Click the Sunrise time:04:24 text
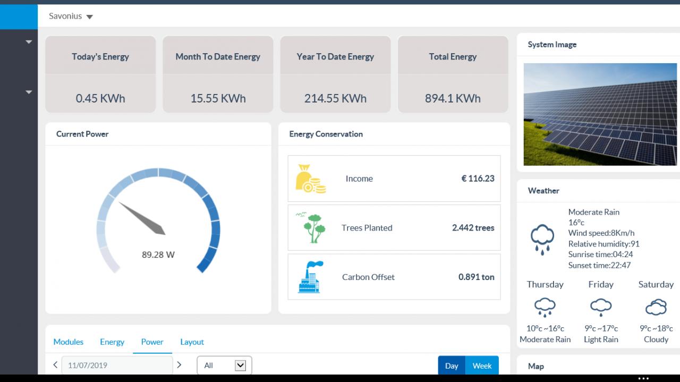This screenshot has height=382, width=680. [600, 254]
